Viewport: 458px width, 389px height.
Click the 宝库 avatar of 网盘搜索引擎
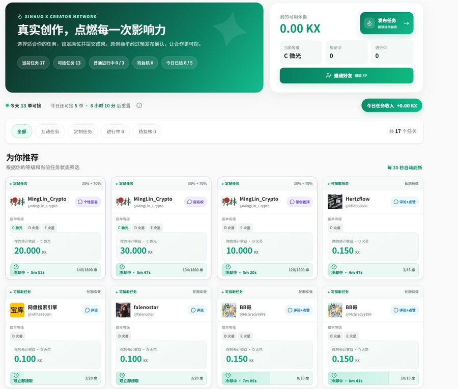tap(17, 310)
